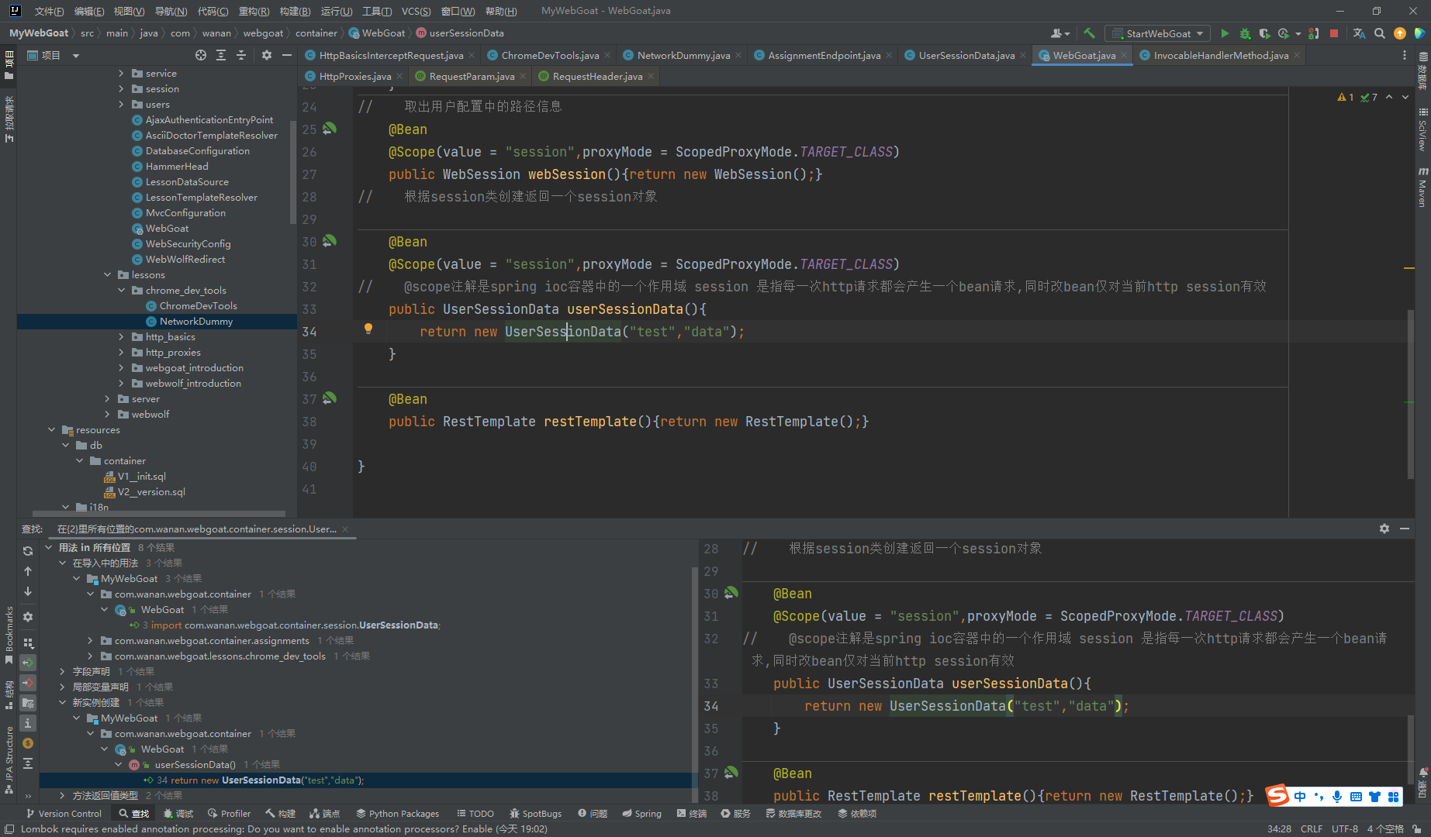
Task: Open the Version Control tool window
Action: tap(64, 813)
